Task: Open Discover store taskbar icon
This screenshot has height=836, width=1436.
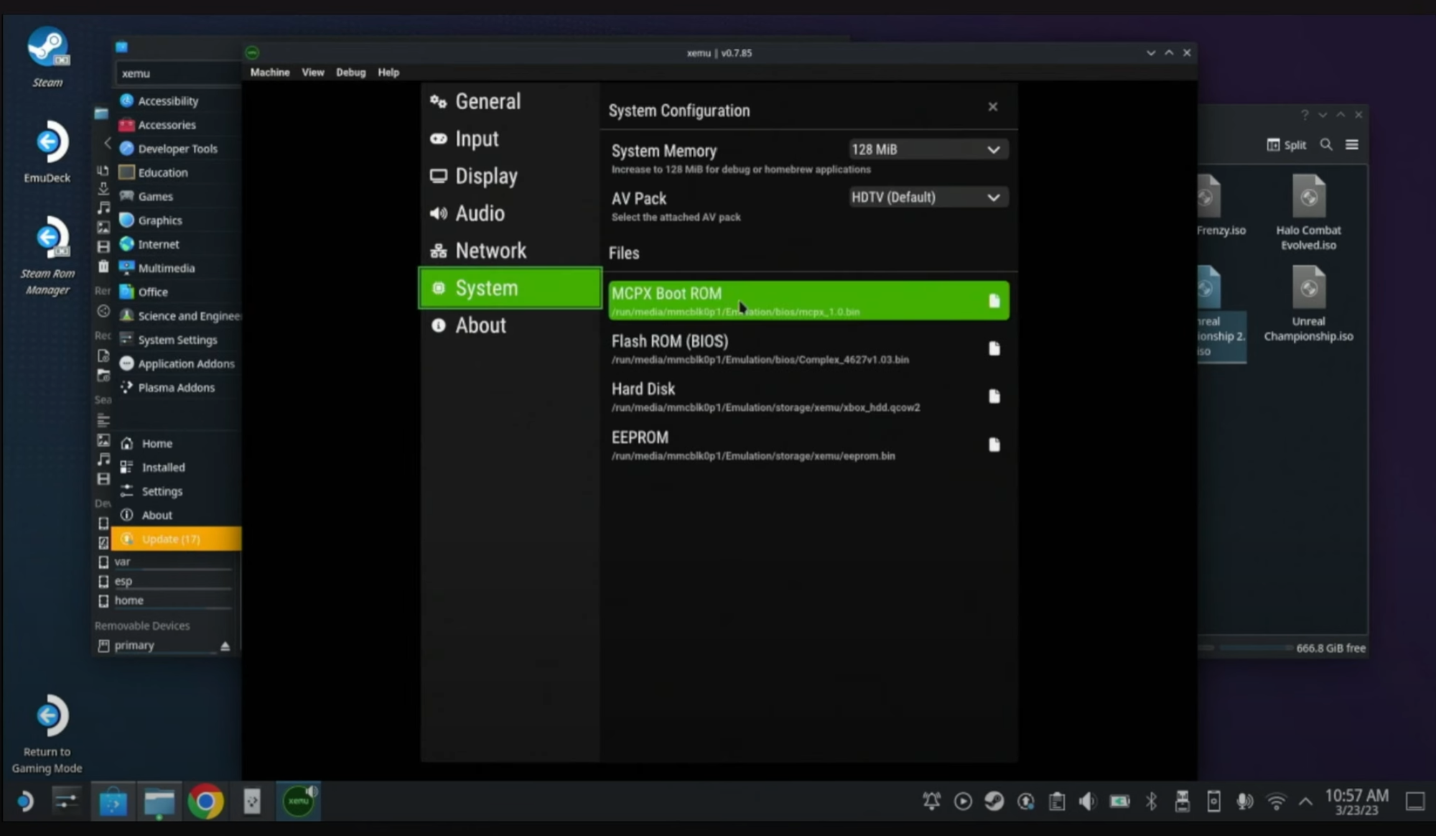Action: (113, 802)
